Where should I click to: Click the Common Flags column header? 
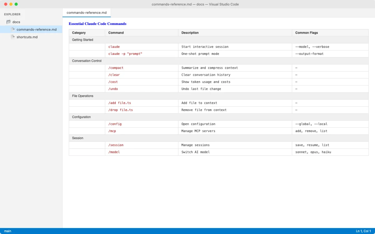(x=330, y=33)
